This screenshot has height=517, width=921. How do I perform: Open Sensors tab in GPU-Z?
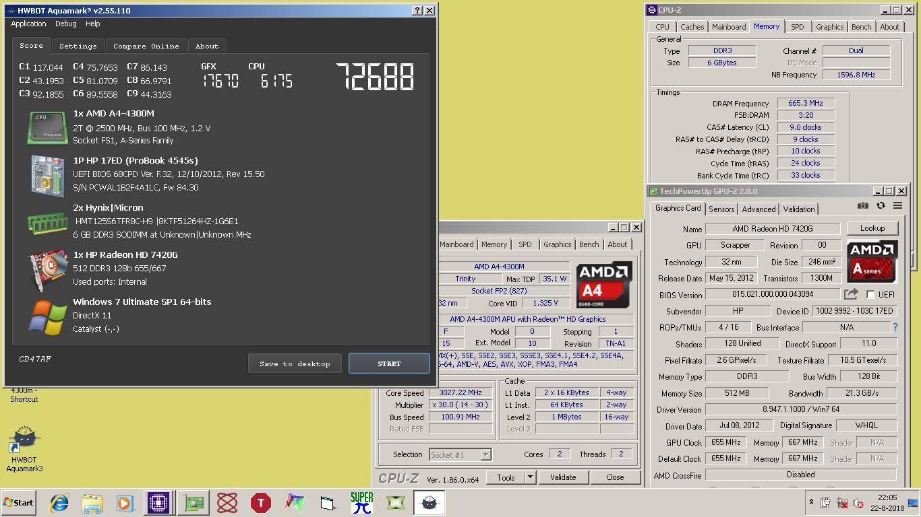[x=721, y=209]
